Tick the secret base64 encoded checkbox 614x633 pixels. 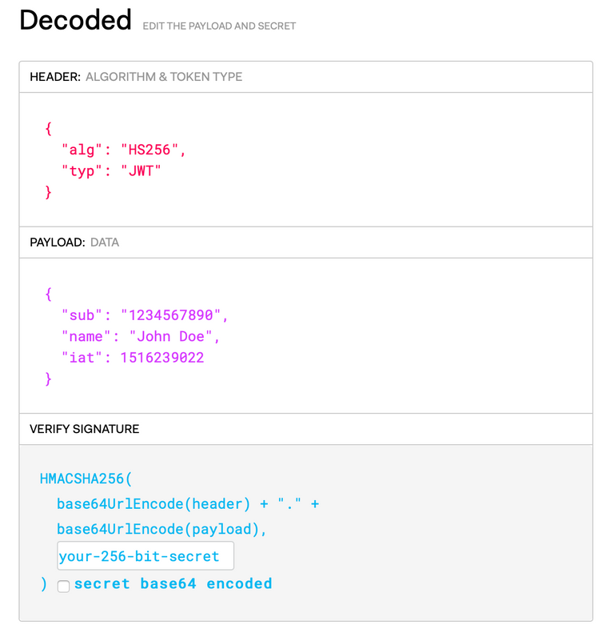tap(63, 586)
